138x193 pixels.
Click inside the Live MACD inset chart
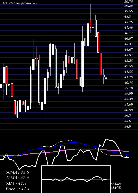pos(76,179)
